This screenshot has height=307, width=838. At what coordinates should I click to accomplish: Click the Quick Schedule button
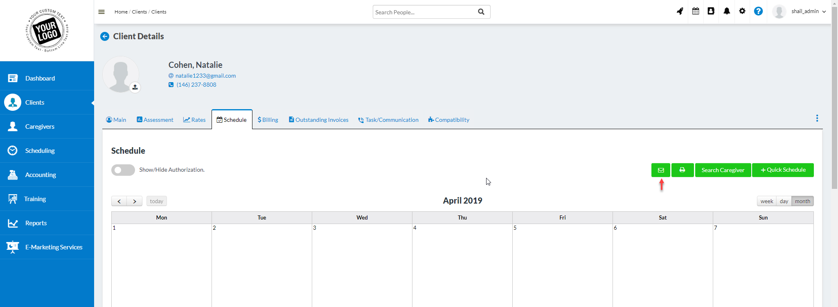point(782,170)
